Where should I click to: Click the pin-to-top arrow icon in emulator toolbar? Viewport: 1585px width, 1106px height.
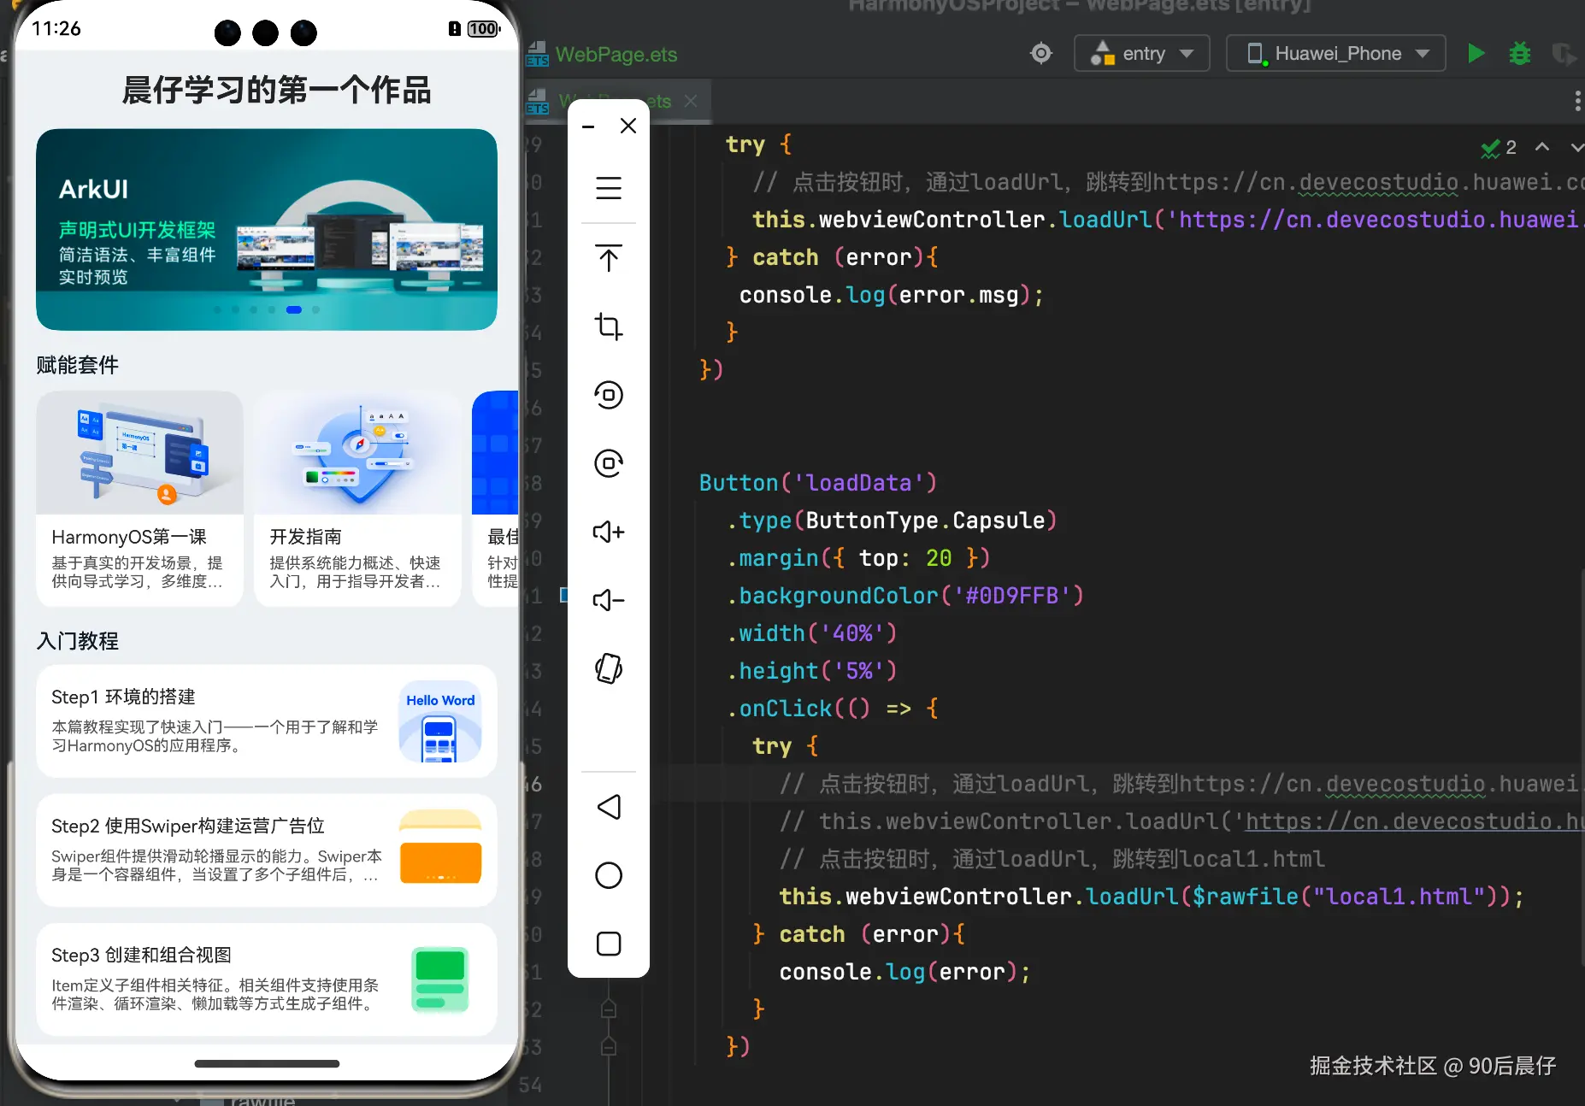tap(609, 257)
